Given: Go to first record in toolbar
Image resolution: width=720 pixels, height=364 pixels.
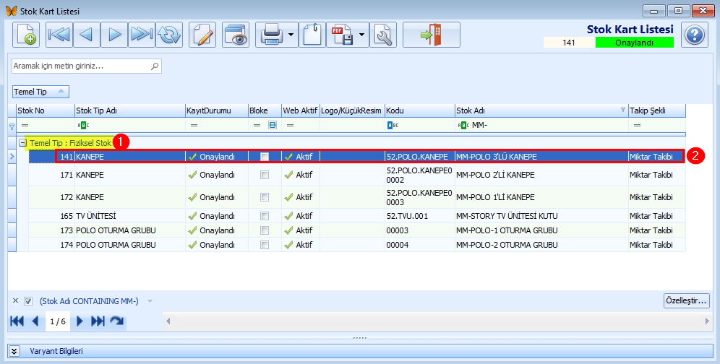Looking at the screenshot, I should point(60,35).
